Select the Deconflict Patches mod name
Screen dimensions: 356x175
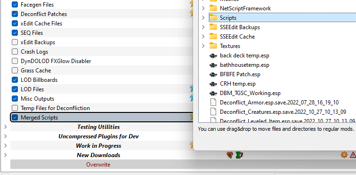(44, 14)
